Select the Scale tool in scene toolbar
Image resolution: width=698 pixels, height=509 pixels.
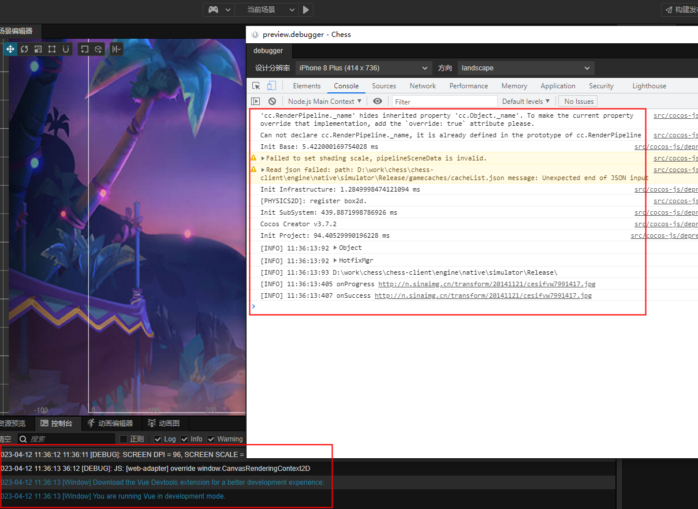(38, 49)
